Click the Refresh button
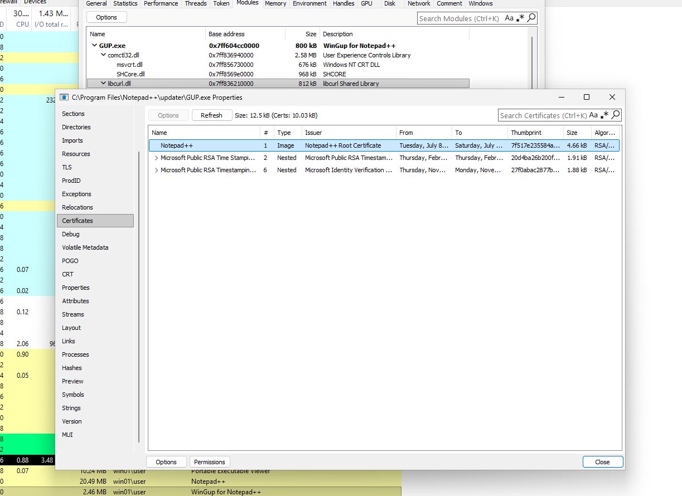 pyautogui.click(x=211, y=115)
